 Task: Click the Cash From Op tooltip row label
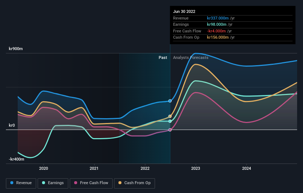186,38
